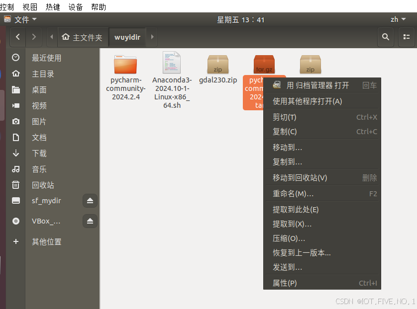The image size is (417, 309).
Task: Select the gdal230.zip archive icon
Action: (218, 64)
